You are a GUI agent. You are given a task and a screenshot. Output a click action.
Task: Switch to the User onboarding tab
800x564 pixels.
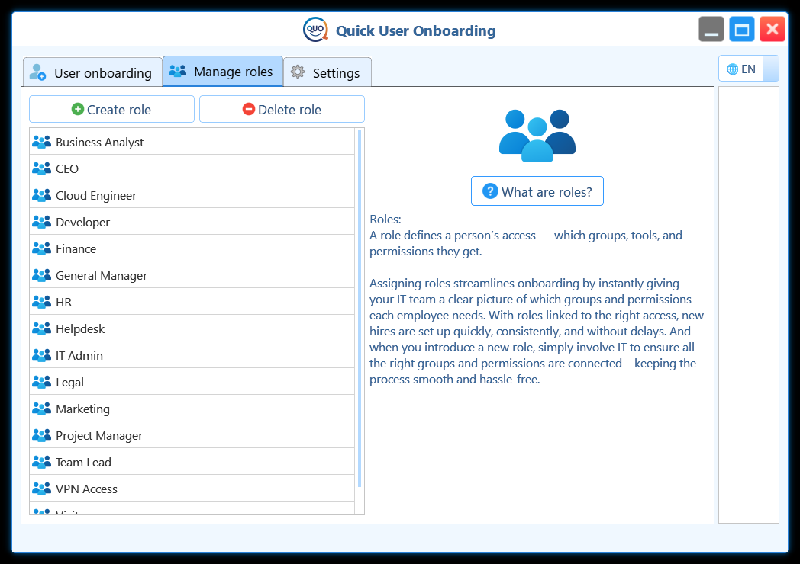[92, 72]
